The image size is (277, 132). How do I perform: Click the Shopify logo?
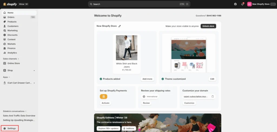[x=10, y=4]
